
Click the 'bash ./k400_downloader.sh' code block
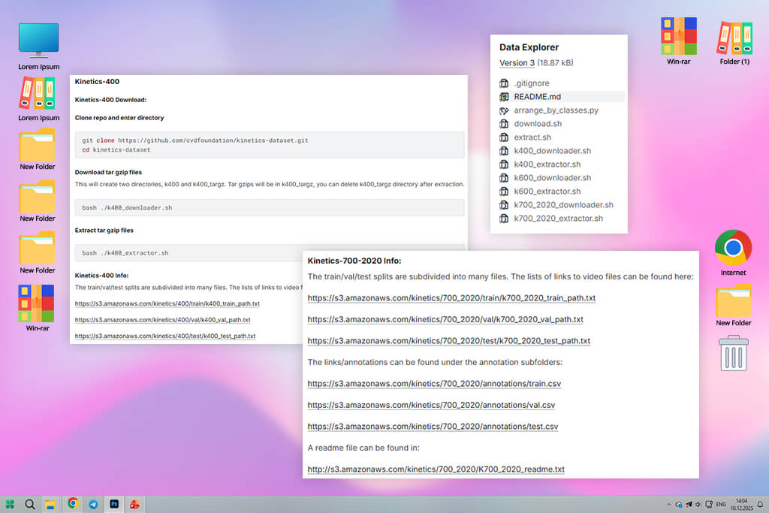tap(270, 208)
